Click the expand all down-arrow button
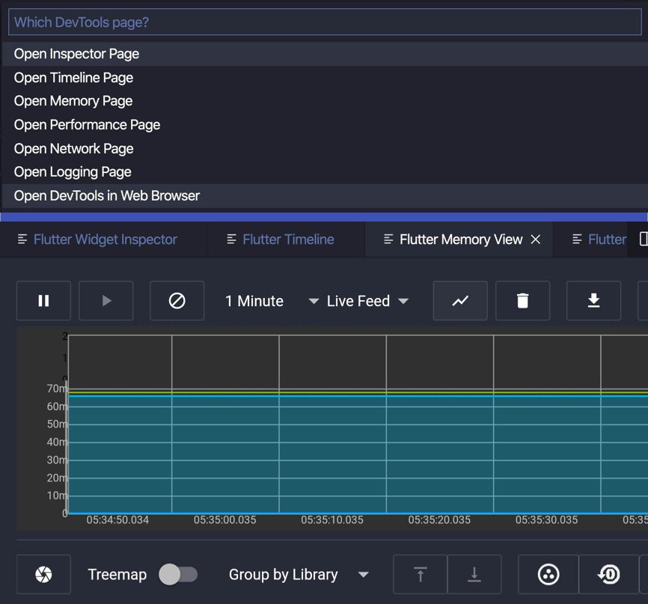This screenshot has width=648, height=604. click(474, 574)
